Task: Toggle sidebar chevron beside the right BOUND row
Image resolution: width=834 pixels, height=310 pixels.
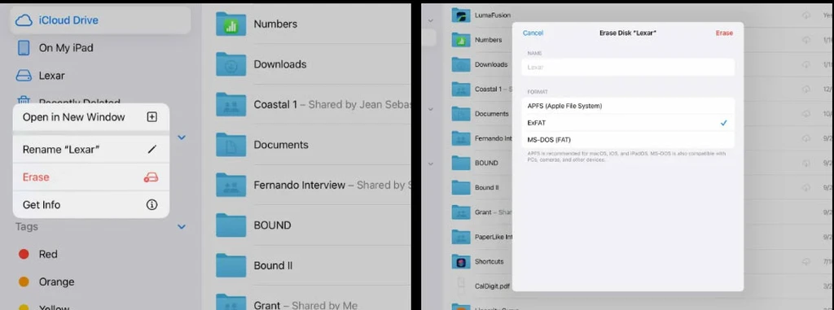Action: (x=430, y=164)
